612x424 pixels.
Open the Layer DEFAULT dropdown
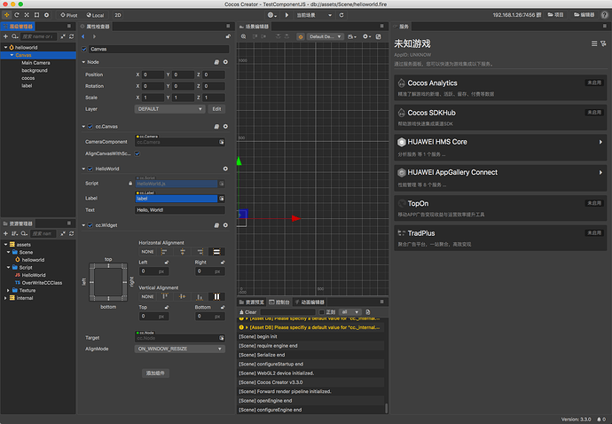pos(169,108)
